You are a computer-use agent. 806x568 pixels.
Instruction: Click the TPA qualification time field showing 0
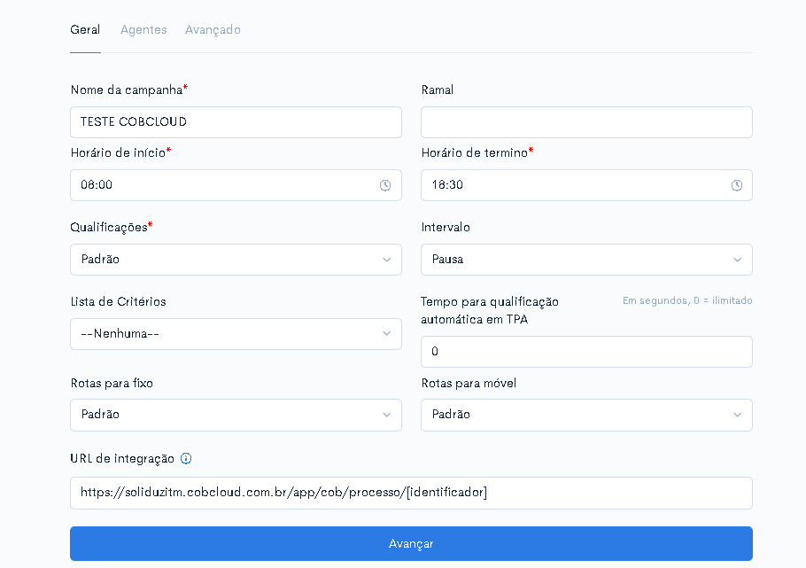(x=586, y=352)
